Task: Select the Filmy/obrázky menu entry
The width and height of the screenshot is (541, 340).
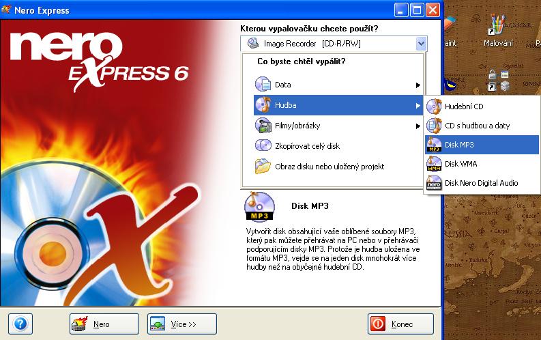Action: 338,126
